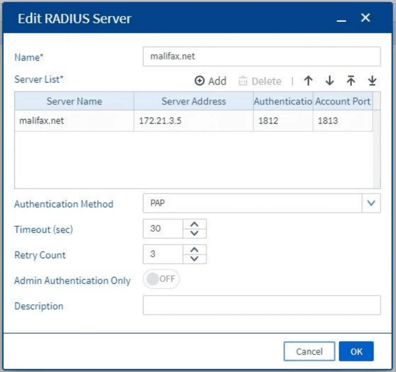Click the server list vertical scrollbar
This screenshot has width=396, height=372.
point(377,149)
